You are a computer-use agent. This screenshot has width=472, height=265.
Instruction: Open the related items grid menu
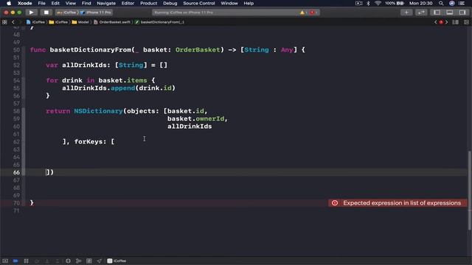click(x=4, y=22)
